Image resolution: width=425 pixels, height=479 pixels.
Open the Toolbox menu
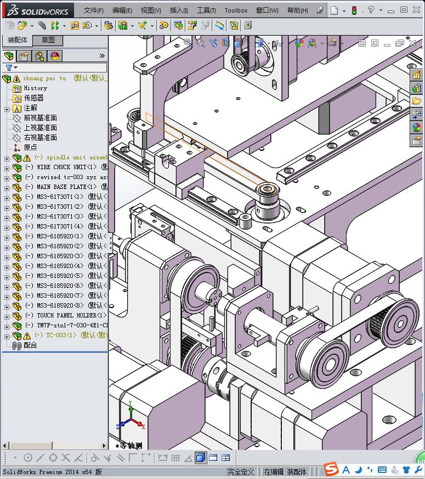point(236,10)
